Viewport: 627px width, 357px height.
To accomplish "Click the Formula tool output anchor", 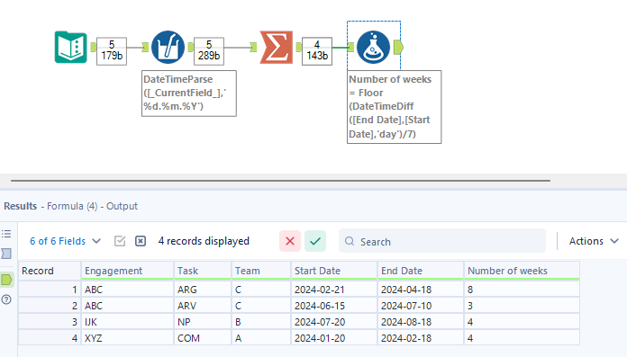I will [x=398, y=47].
